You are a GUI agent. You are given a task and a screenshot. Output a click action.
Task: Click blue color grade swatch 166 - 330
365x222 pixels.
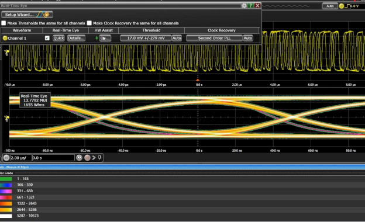[6, 185]
